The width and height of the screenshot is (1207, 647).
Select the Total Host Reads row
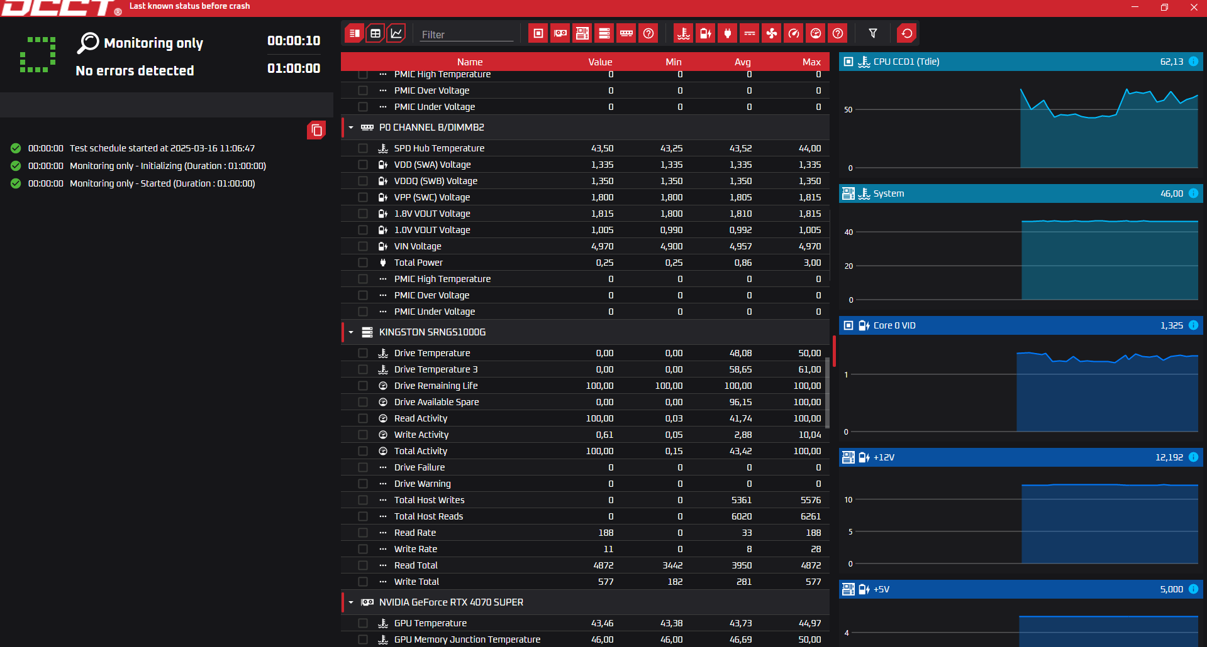585,516
